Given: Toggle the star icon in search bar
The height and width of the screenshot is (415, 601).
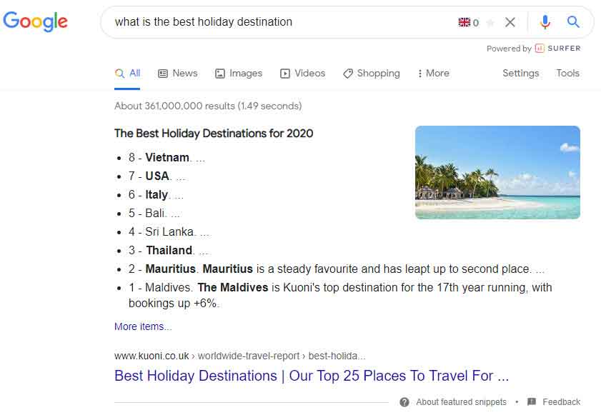Looking at the screenshot, I should (490, 22).
